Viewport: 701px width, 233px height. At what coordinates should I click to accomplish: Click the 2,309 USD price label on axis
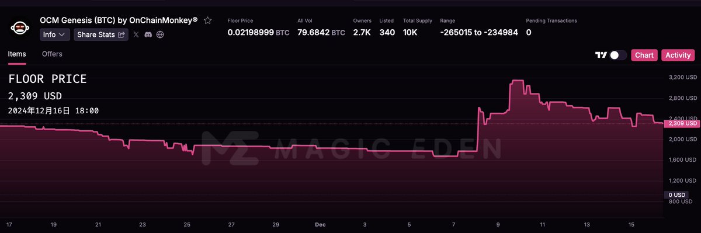tap(682, 123)
